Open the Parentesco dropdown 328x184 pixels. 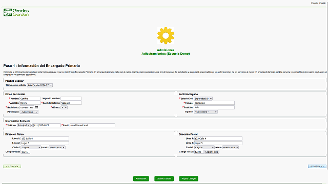[x=29, y=112]
